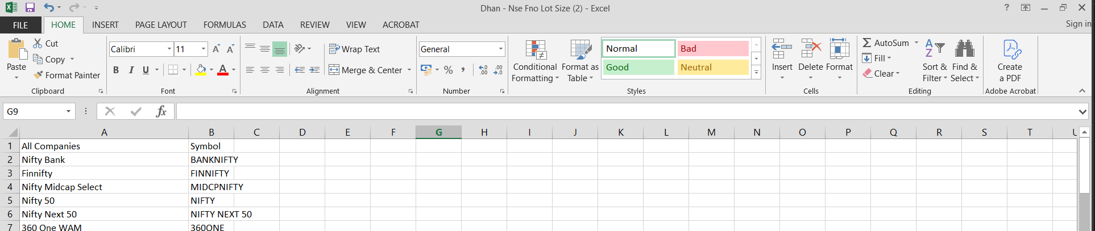Click the AutoSum sigma icon
This screenshot has width=1095, height=231.
pos(867,43)
